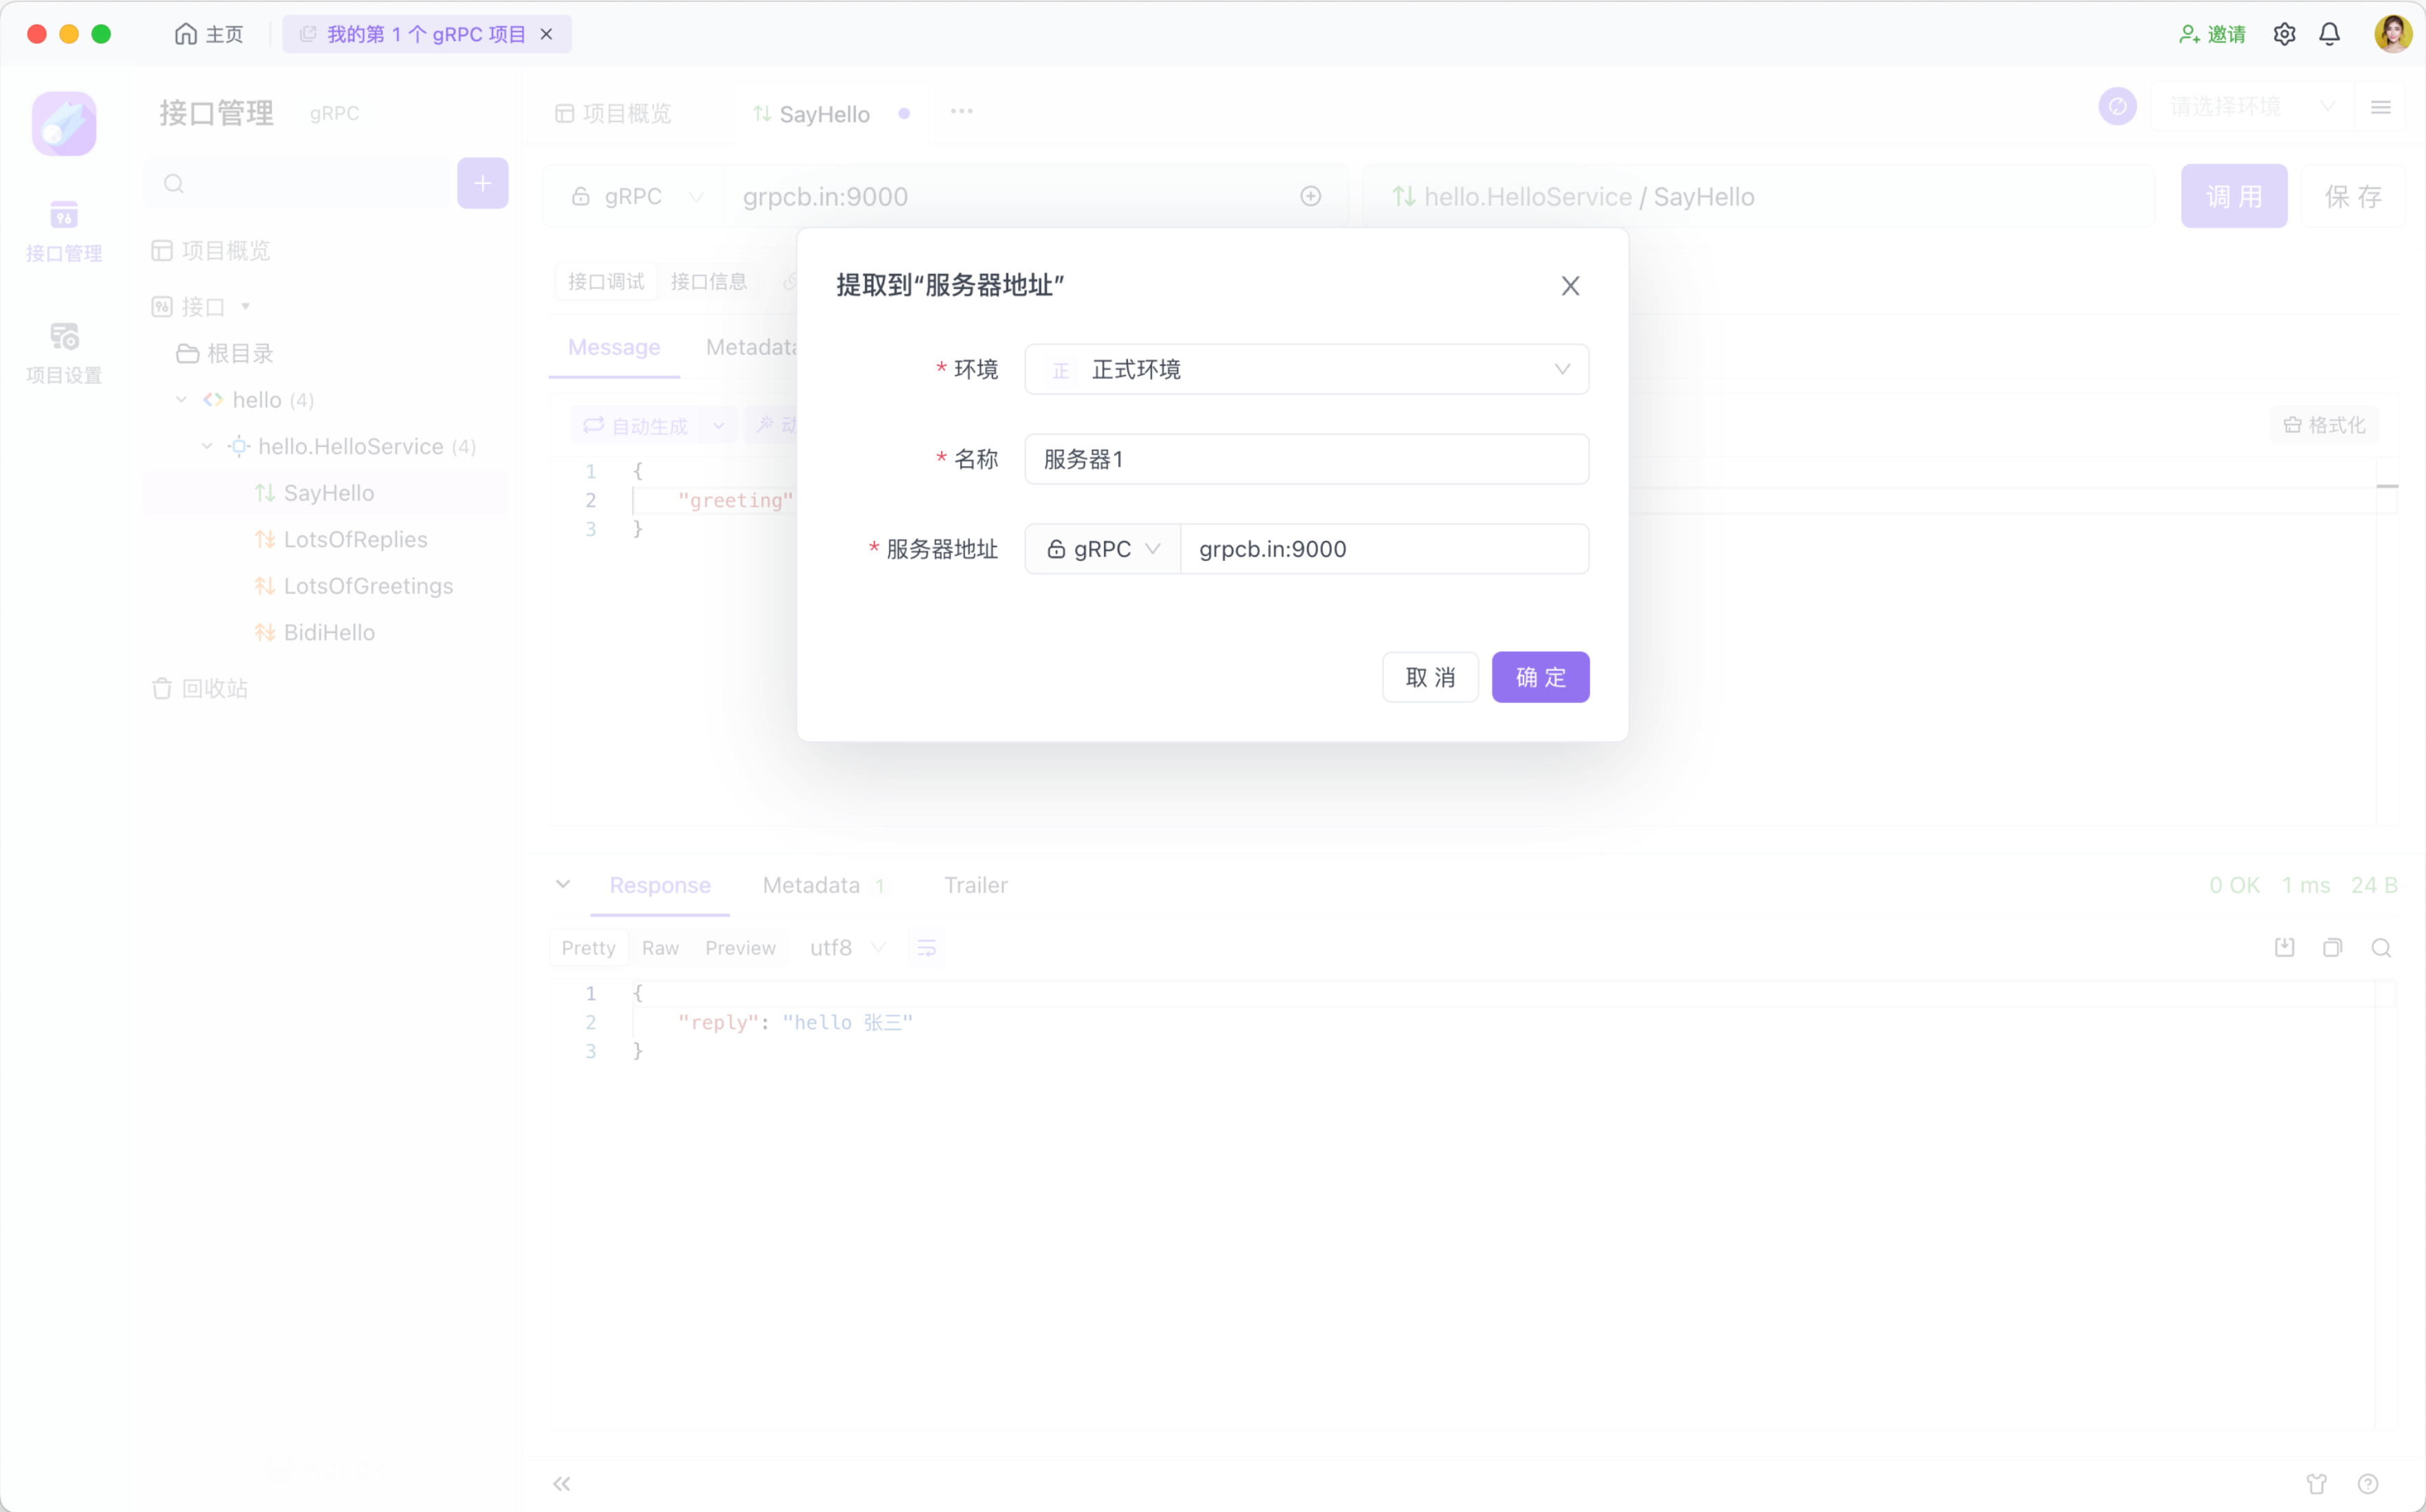The image size is (2426, 1512).
Task: Confirm with the 确定 button
Action: click(x=1540, y=678)
